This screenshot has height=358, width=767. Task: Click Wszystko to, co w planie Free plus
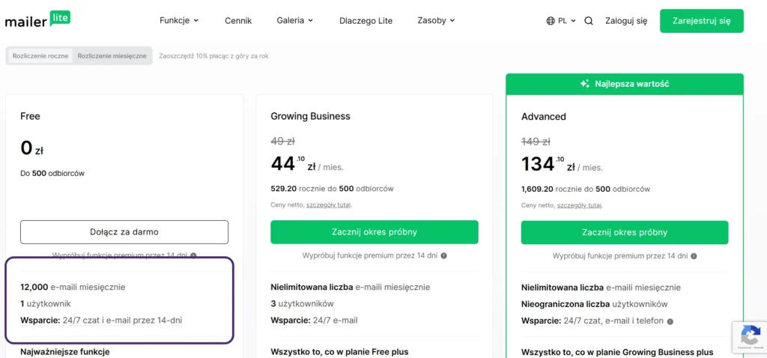[339, 352]
